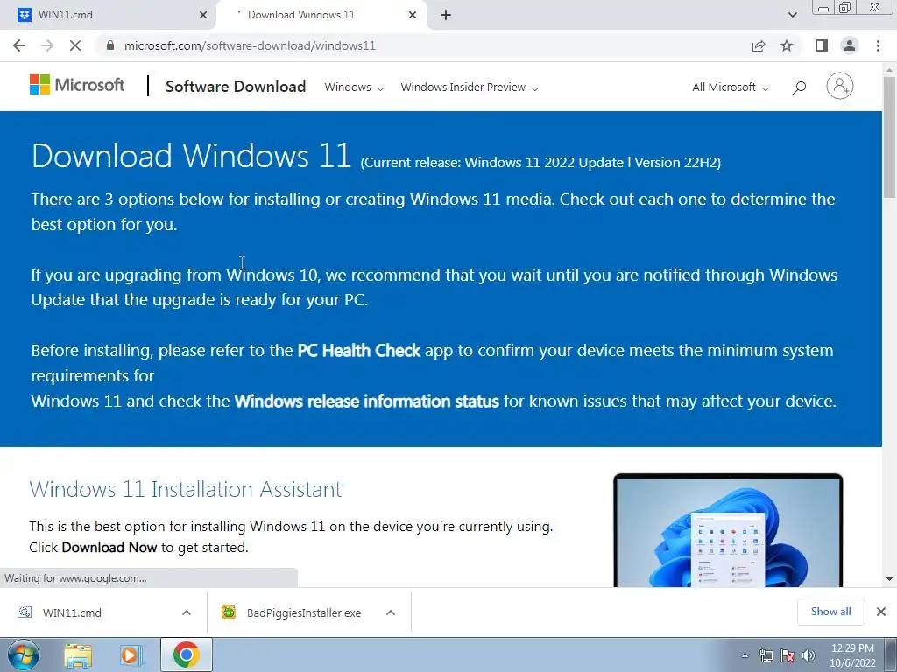This screenshot has height=672, width=897.
Task: Open the tab search chevron
Action: click(x=793, y=15)
